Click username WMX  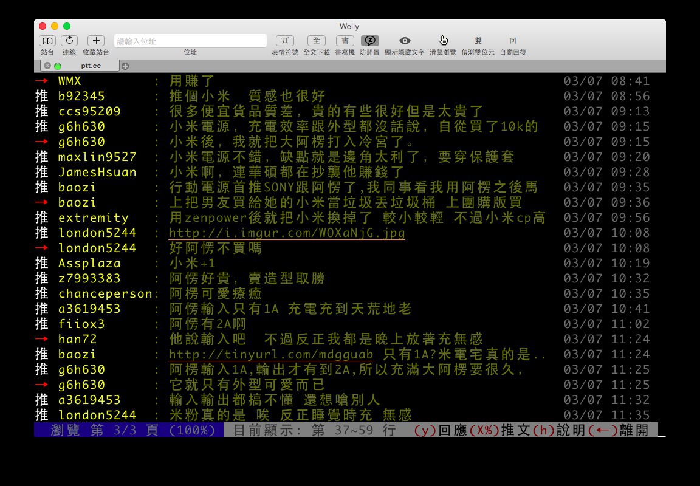(70, 81)
